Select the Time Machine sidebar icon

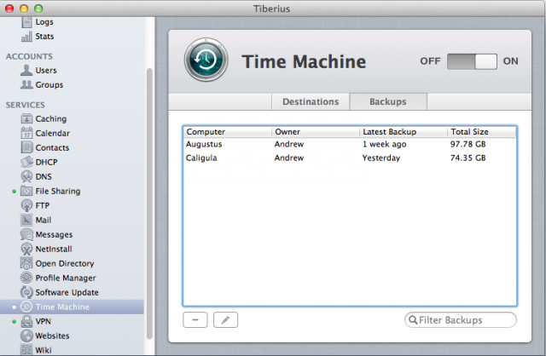coord(26,307)
